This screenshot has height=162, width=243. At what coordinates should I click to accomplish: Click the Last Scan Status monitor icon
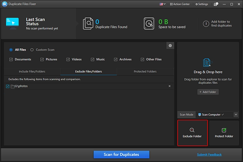point(12,24)
